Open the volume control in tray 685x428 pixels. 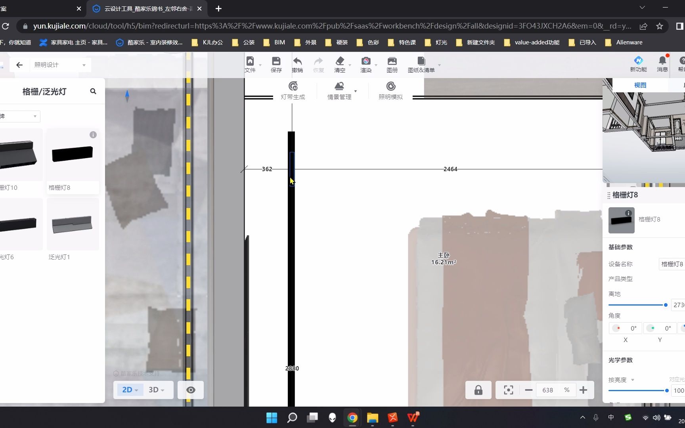tap(656, 418)
